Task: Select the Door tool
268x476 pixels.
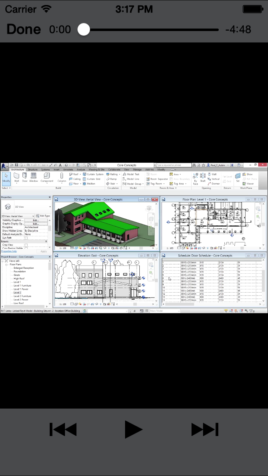Action: 25,178
